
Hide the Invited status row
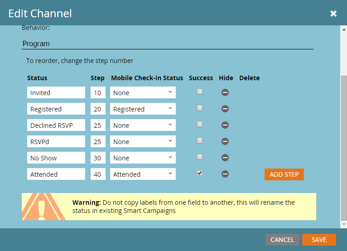tap(225, 92)
